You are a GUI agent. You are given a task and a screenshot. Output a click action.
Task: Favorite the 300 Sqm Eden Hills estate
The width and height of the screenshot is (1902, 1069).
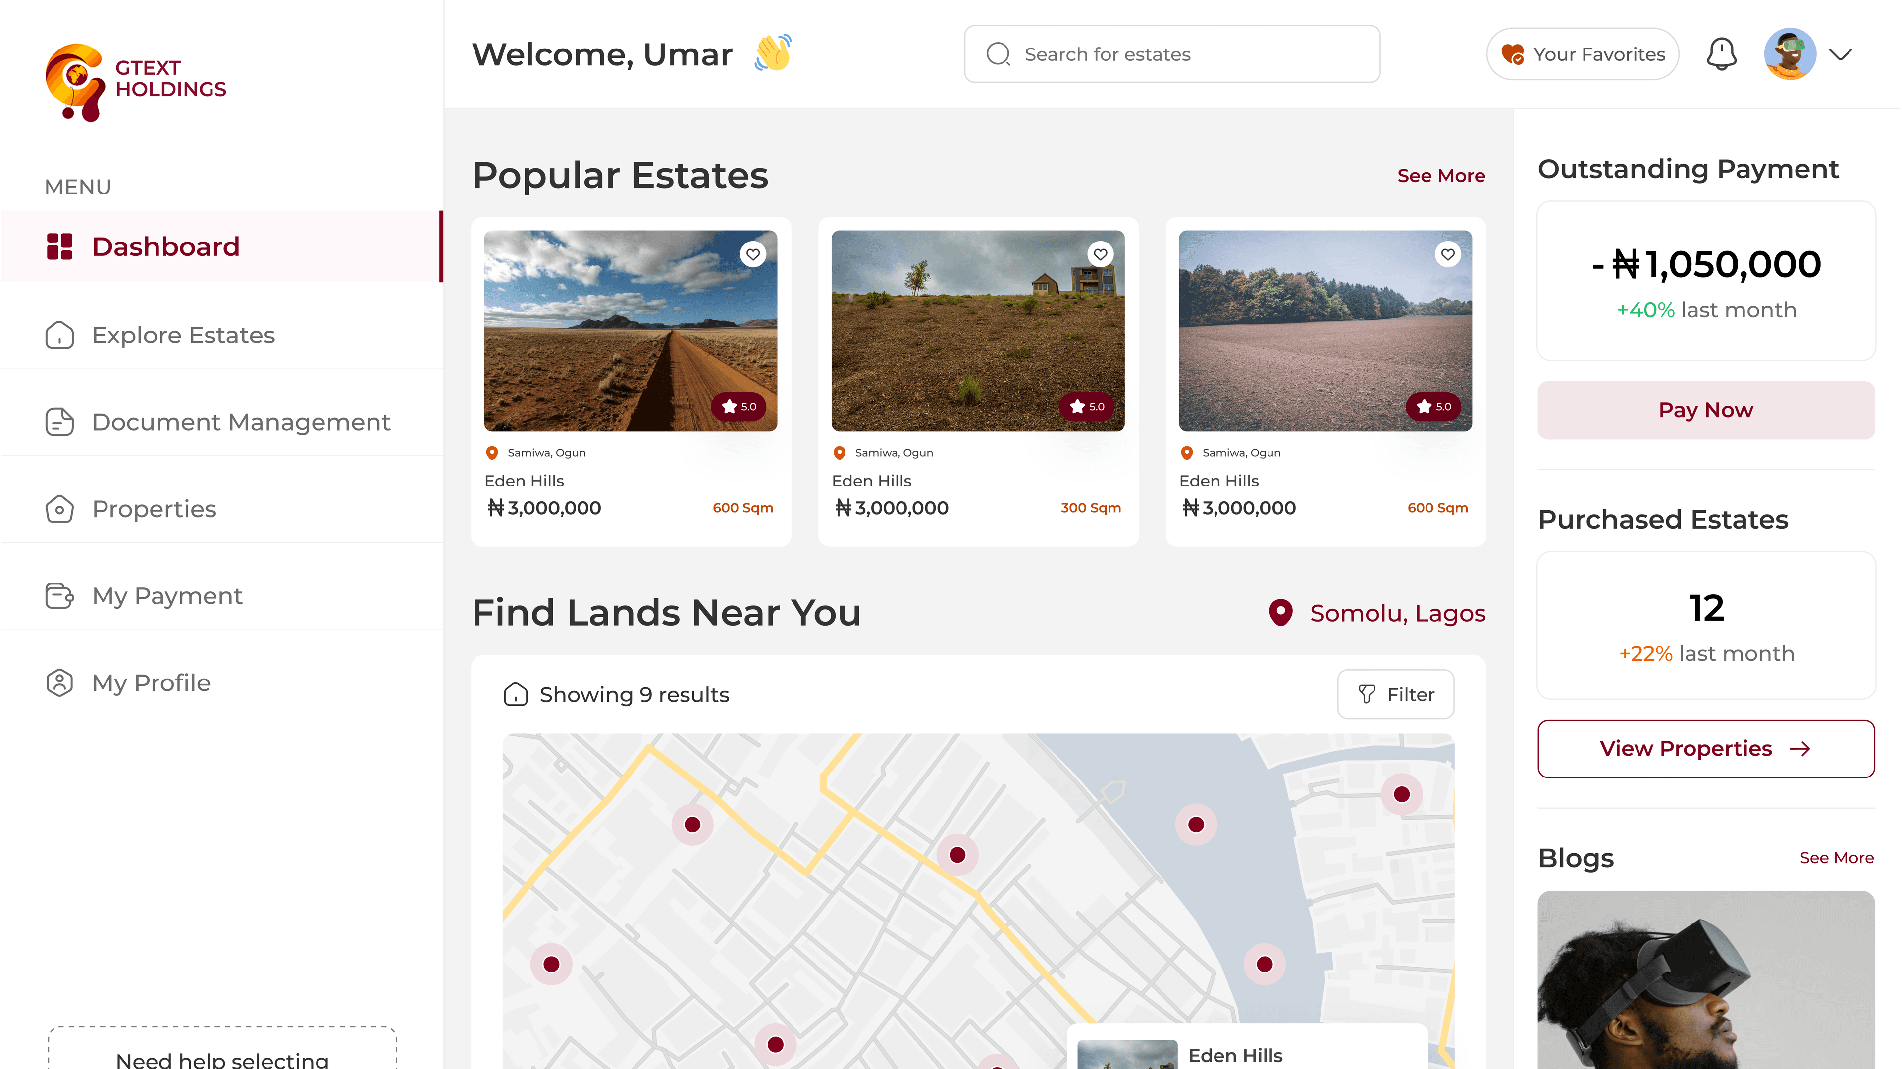click(1100, 254)
